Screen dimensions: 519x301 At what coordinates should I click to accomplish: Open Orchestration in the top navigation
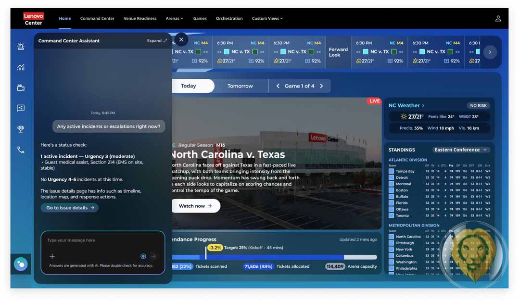[x=229, y=19]
